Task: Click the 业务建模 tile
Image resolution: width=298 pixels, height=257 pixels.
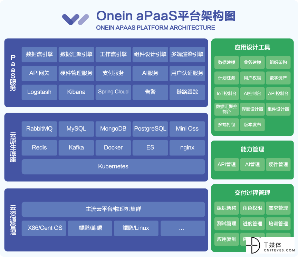Action: click(x=252, y=62)
